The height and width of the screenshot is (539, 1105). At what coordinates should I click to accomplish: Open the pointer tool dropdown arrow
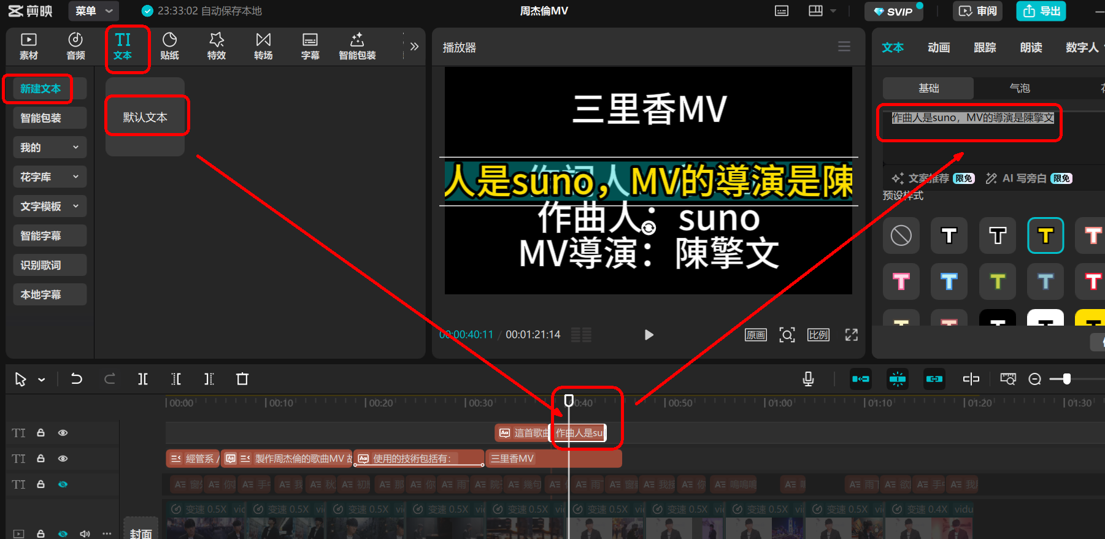[x=42, y=380]
